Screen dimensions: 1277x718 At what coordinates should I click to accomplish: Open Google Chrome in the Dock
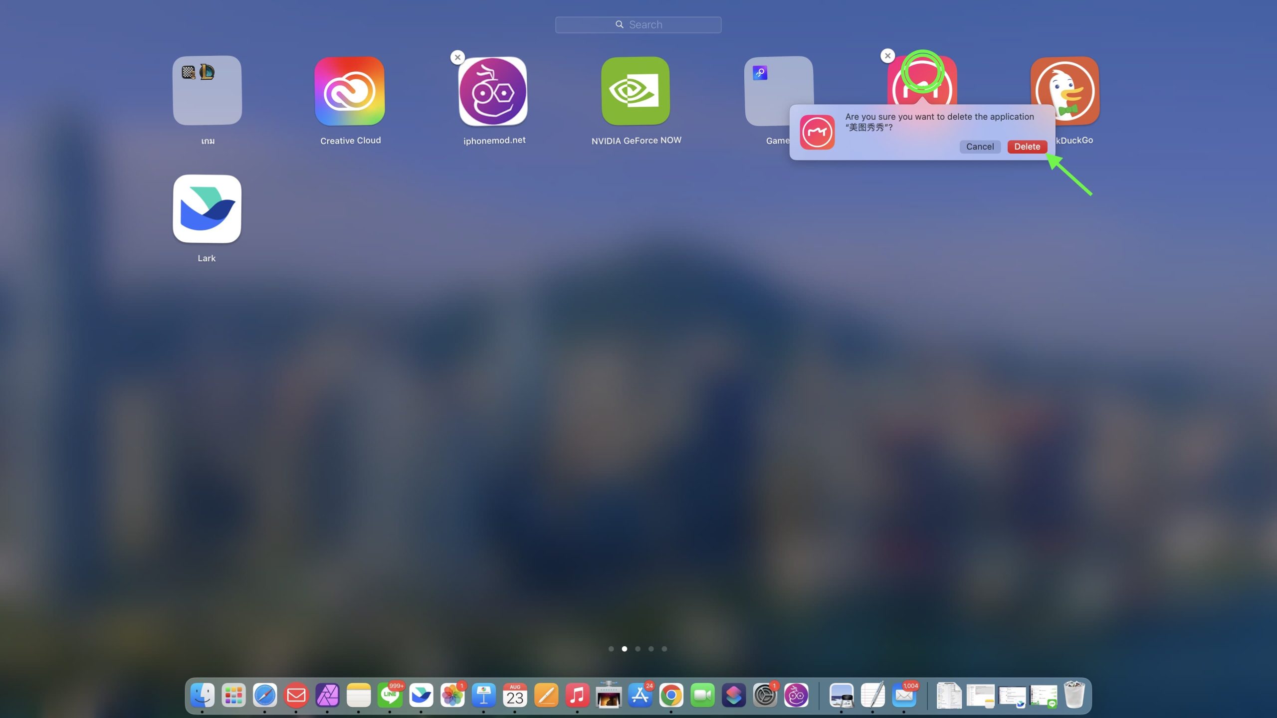(x=671, y=695)
